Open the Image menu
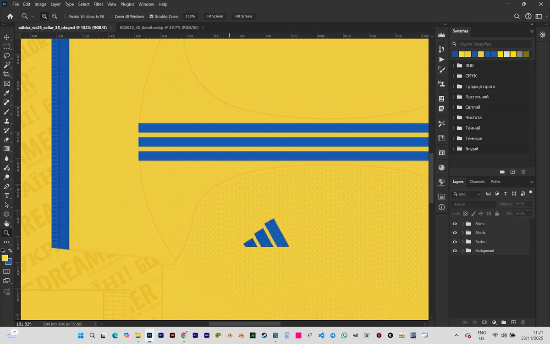Viewport: 550px width, 344px height. point(40,4)
